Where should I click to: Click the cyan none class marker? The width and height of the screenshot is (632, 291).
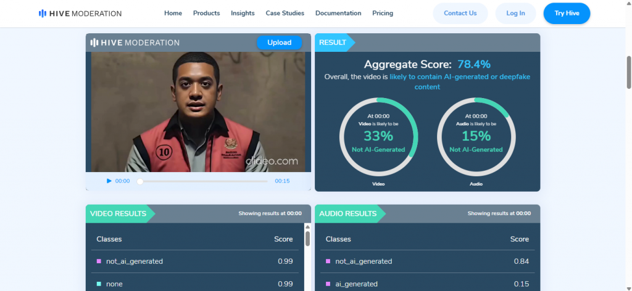click(99, 284)
